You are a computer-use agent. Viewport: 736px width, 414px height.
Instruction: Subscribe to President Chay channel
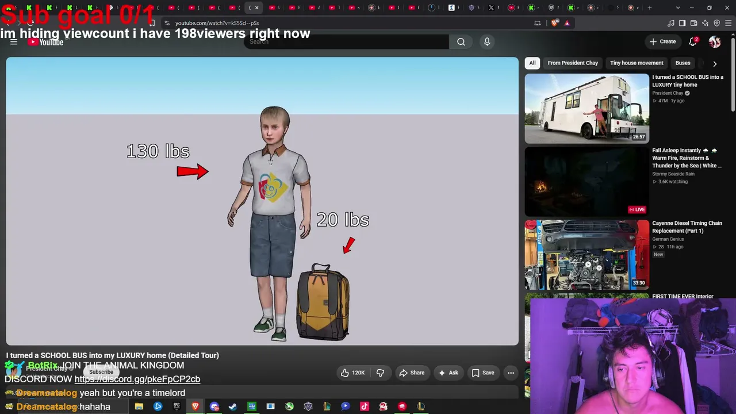[101, 372]
